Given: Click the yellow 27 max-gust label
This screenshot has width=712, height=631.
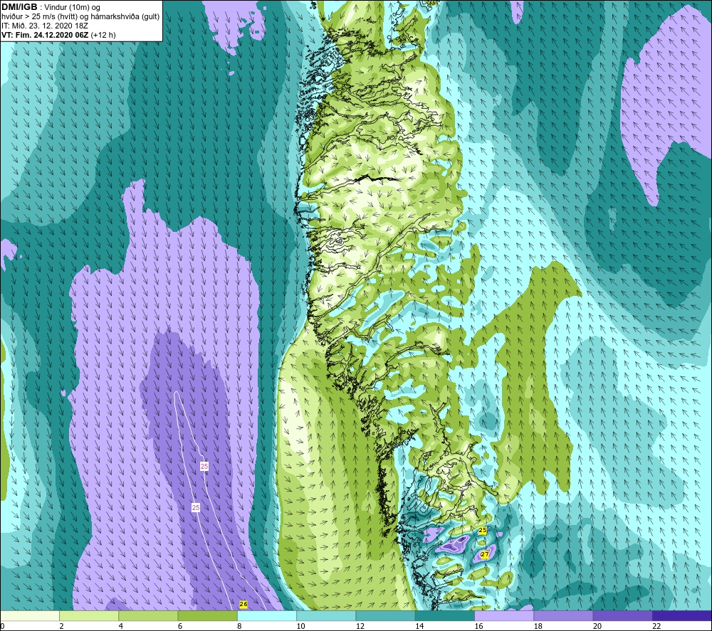Looking at the screenshot, I should pyautogui.click(x=484, y=554).
